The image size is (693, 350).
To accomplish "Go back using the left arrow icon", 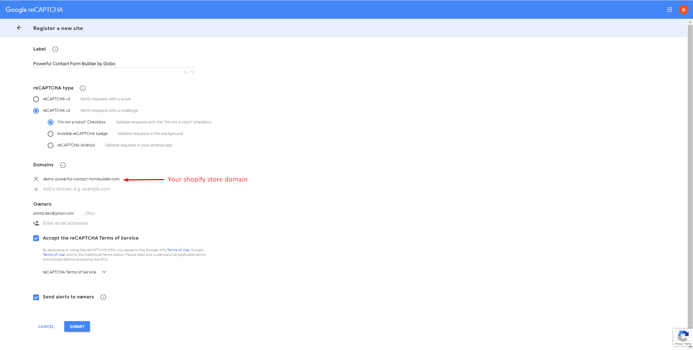I will (x=20, y=28).
